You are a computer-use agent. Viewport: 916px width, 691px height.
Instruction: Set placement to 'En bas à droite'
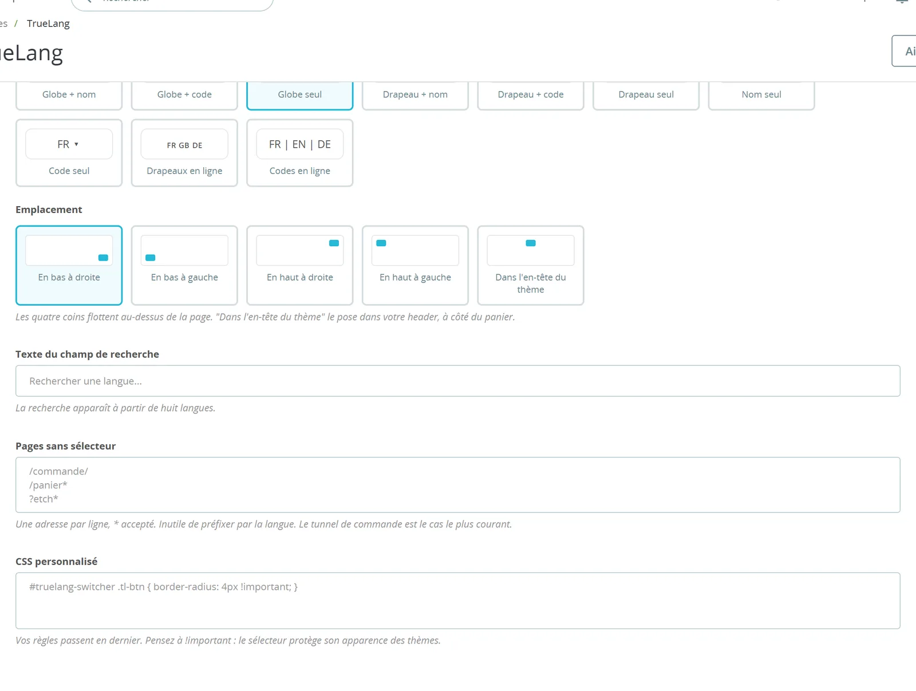tap(69, 265)
